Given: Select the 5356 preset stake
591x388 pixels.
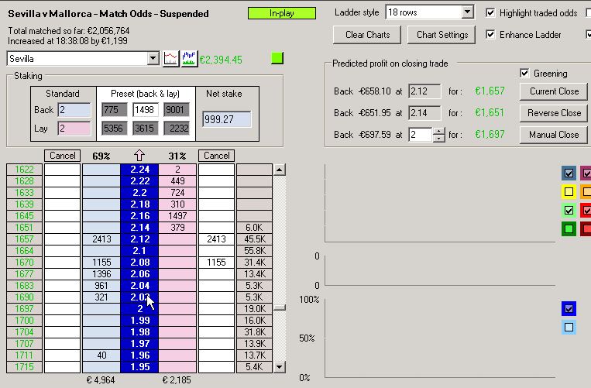Looking at the screenshot, I should coord(114,128).
